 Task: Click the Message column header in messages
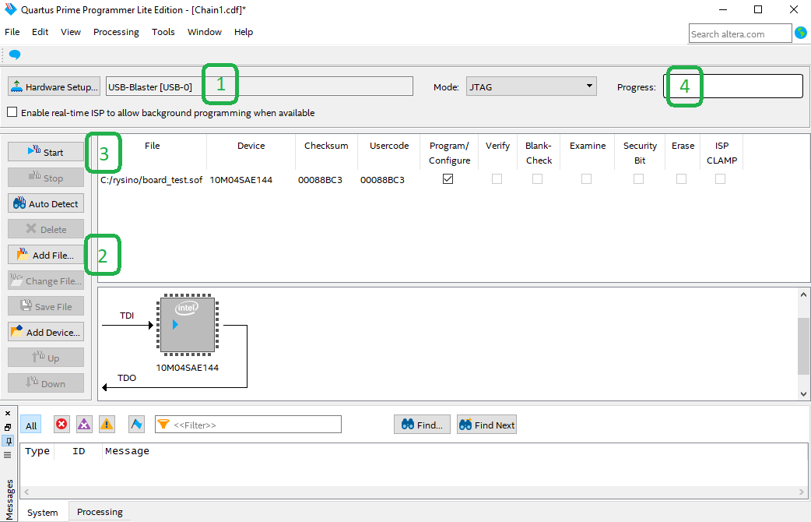coord(127,451)
